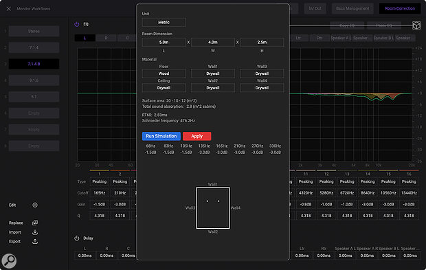Edit band 16 cutoff field 13440Hz
Screen dimensions: 426x270
tap(409, 193)
